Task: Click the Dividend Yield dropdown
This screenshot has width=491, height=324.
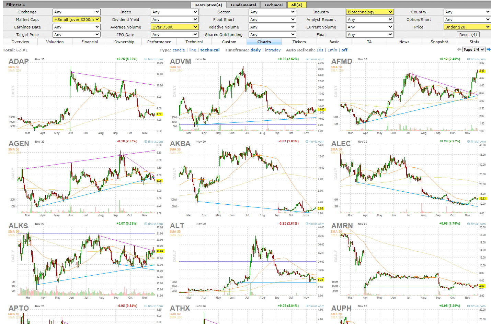Action: click(x=174, y=20)
